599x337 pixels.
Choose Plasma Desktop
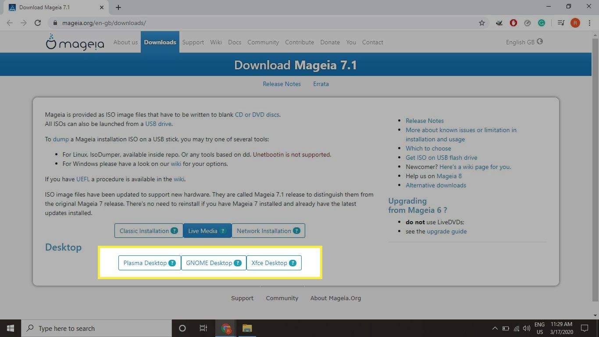click(150, 263)
